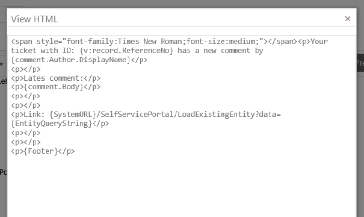Click the empty paragraph tag directly above {Footer}
Image resolution: width=364 pixels, height=217 pixels.
(x=26, y=142)
